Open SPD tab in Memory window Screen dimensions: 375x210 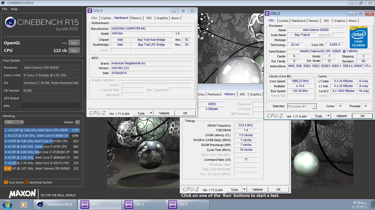coord(242,94)
